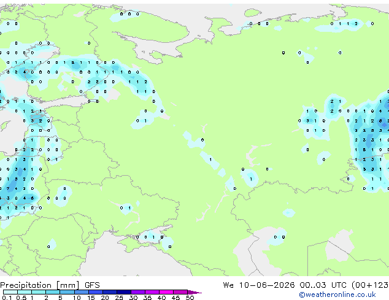Click the date 'We 10-06-2026' text

[259, 285]
